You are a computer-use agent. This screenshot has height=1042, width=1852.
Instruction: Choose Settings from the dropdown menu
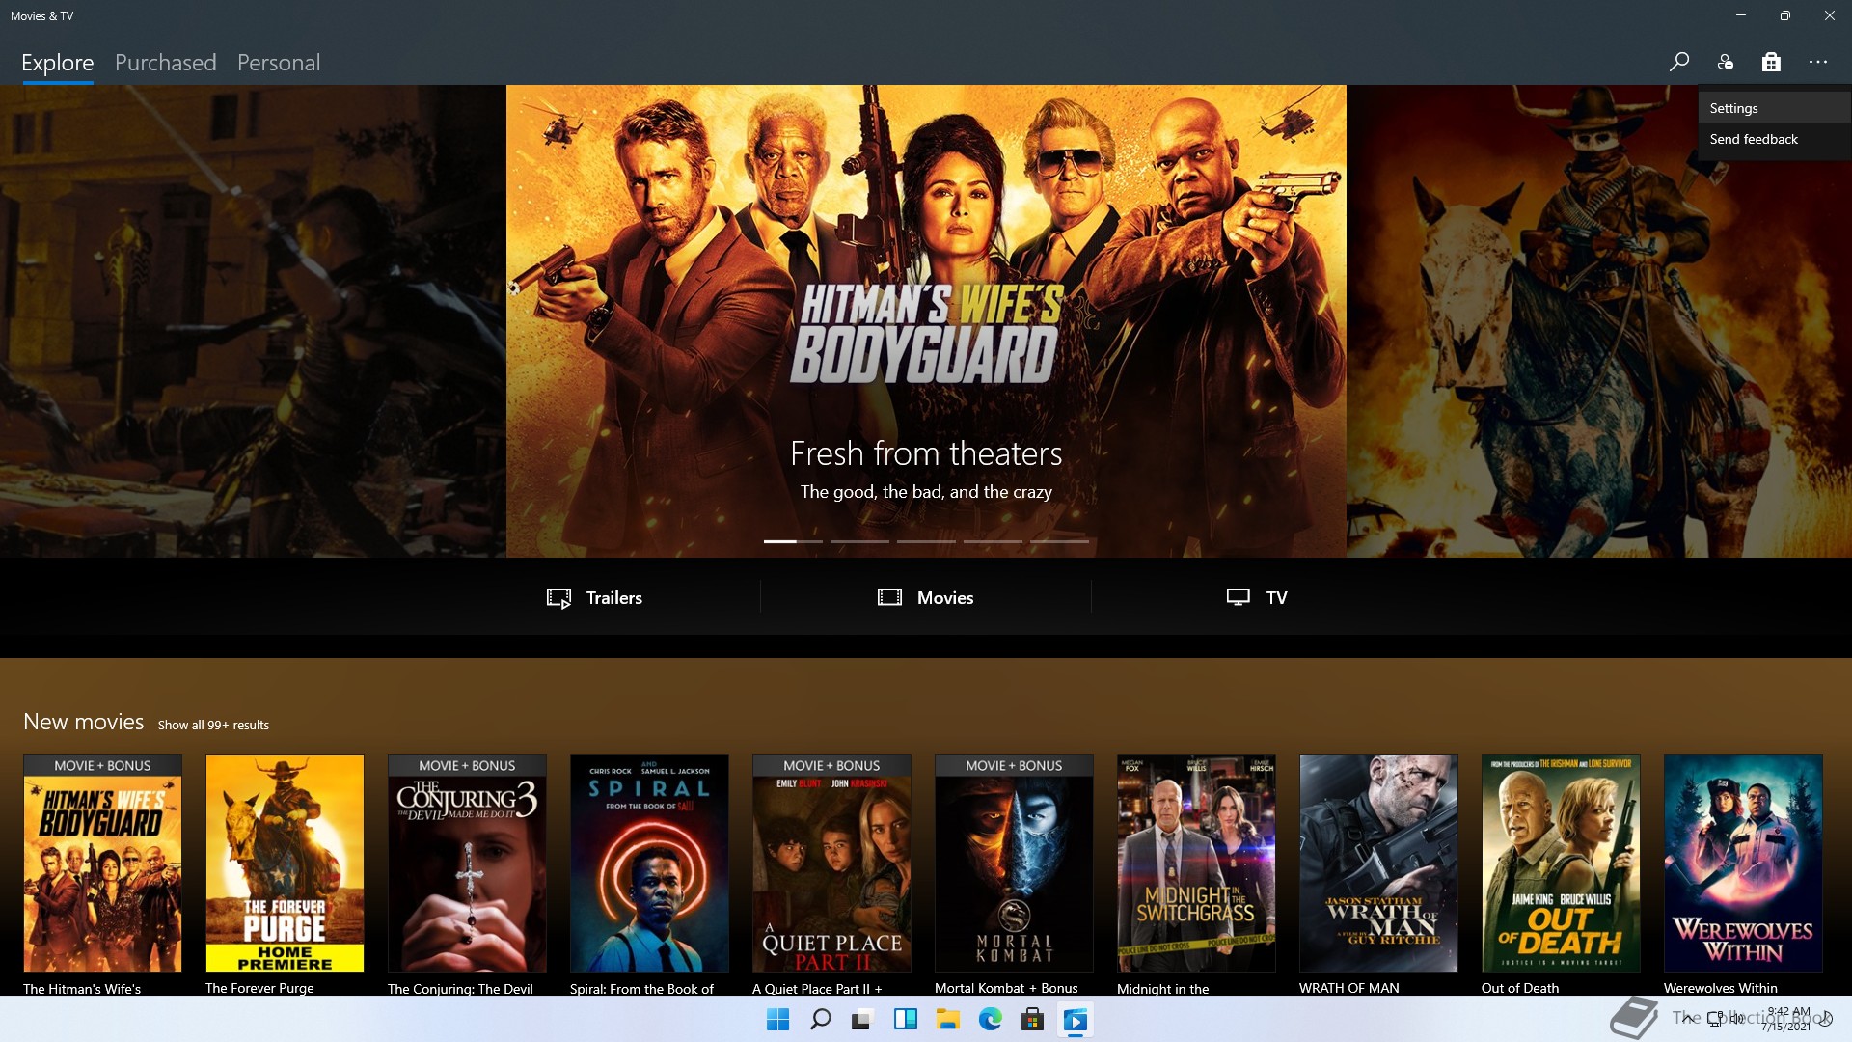click(x=1775, y=108)
